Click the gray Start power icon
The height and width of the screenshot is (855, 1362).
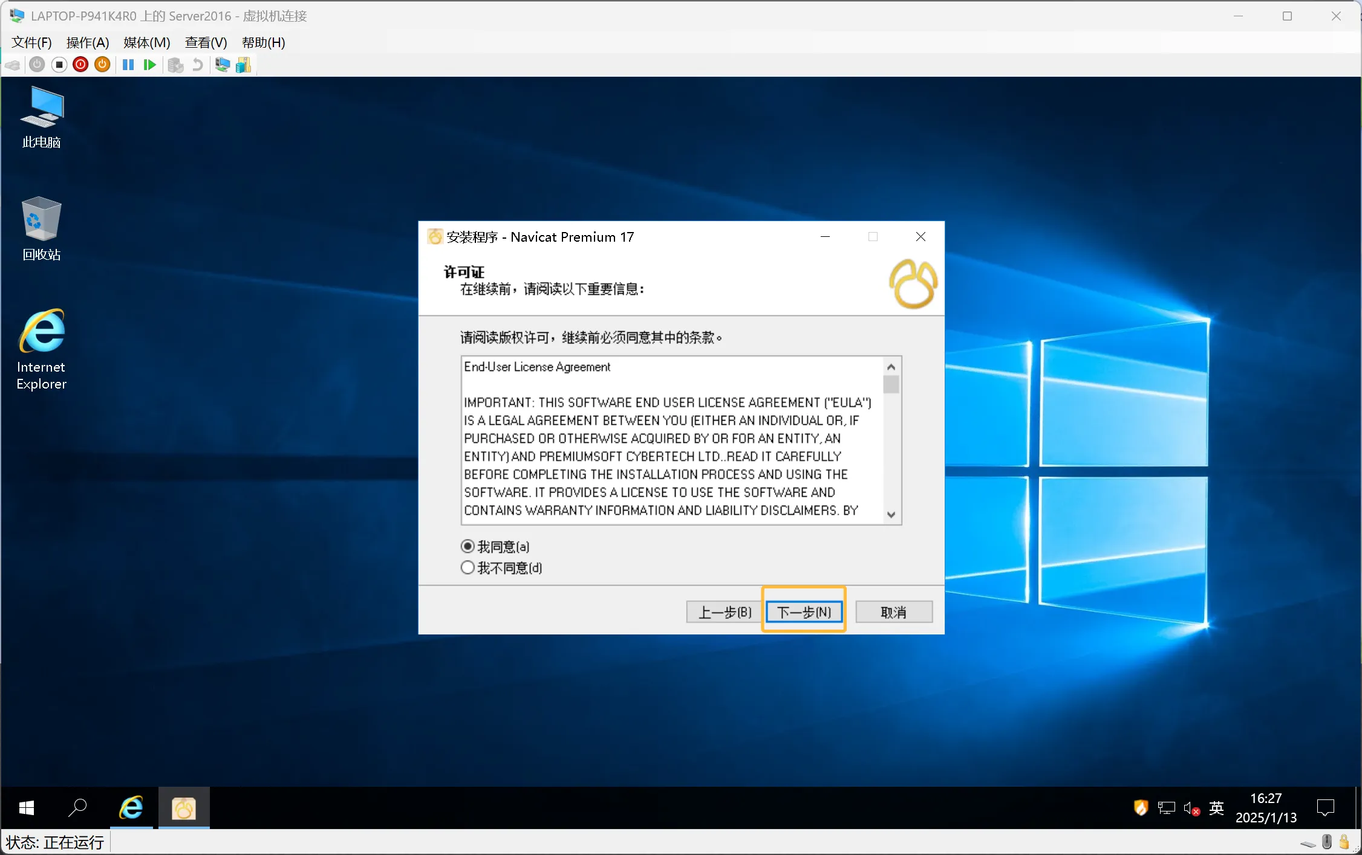pyautogui.click(x=37, y=65)
